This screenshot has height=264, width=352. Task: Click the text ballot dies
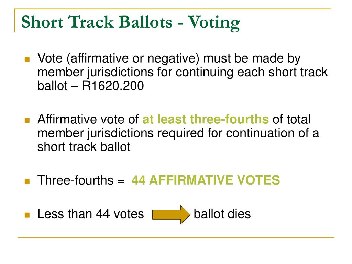point(222,214)
